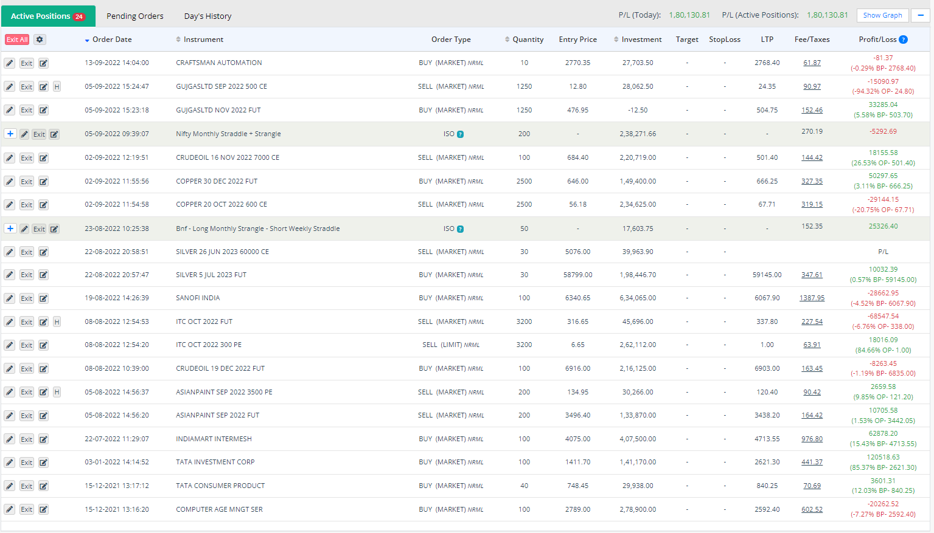Sort positions by Quantity column

(524, 40)
